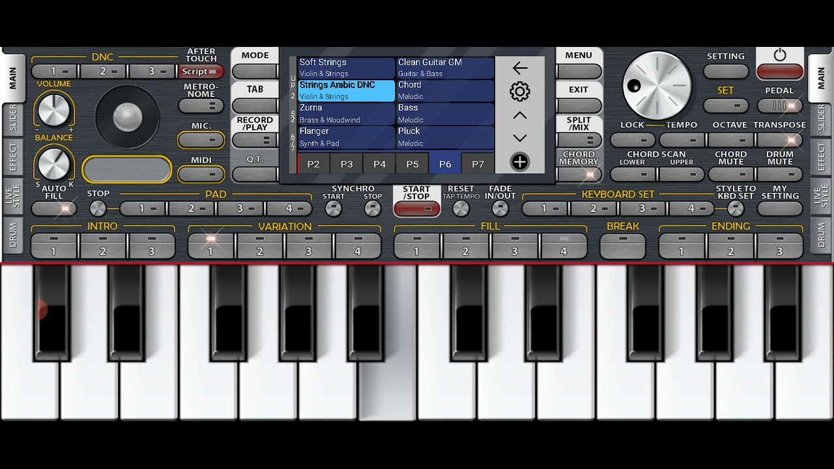This screenshot has height=469, width=834.
Task: Toggle the Metronome button
Action: [x=201, y=106]
